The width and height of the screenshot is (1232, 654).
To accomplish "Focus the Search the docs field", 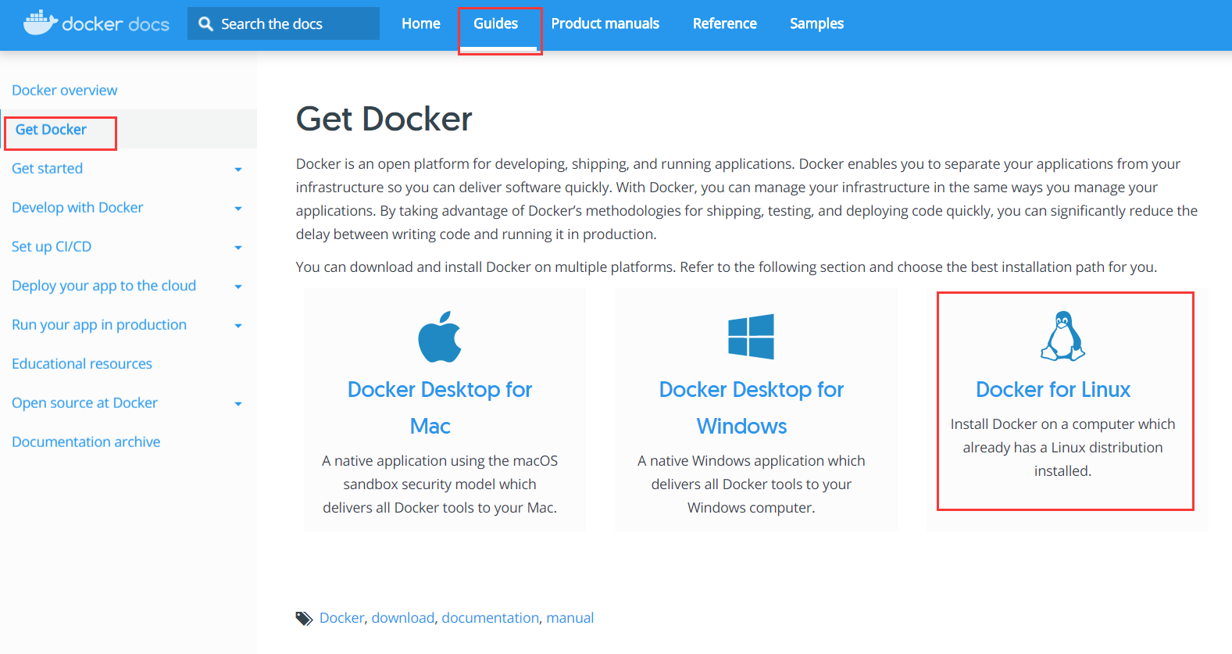I will 284,23.
